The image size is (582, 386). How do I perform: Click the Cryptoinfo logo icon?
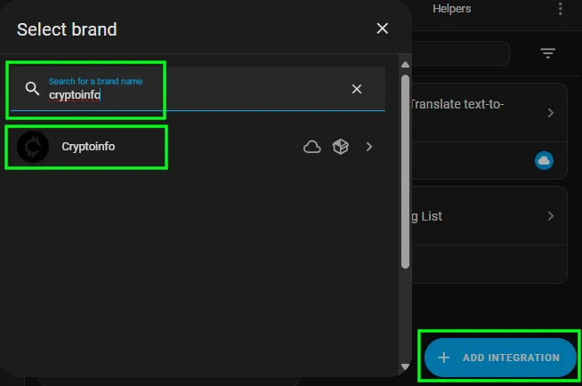33,147
